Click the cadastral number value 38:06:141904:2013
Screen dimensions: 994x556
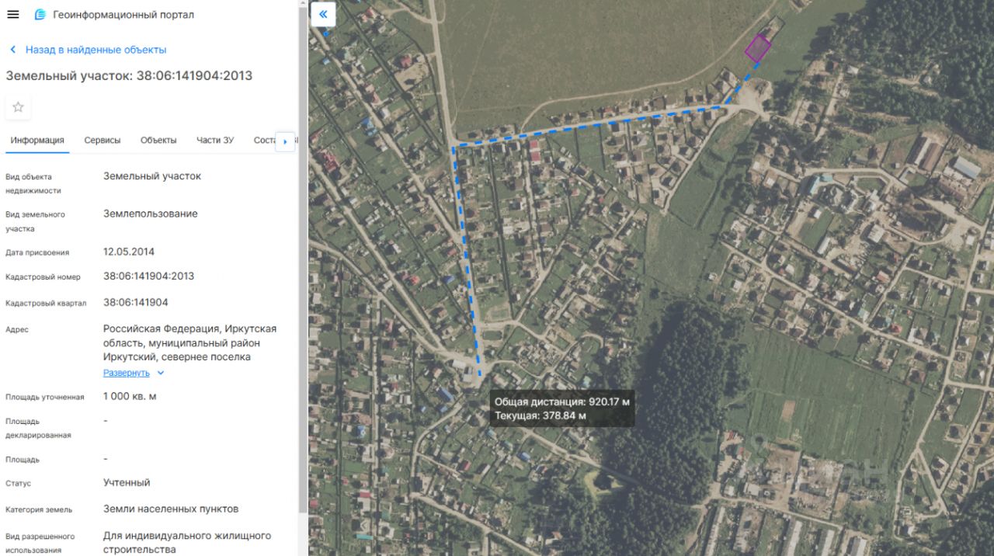[x=149, y=276]
